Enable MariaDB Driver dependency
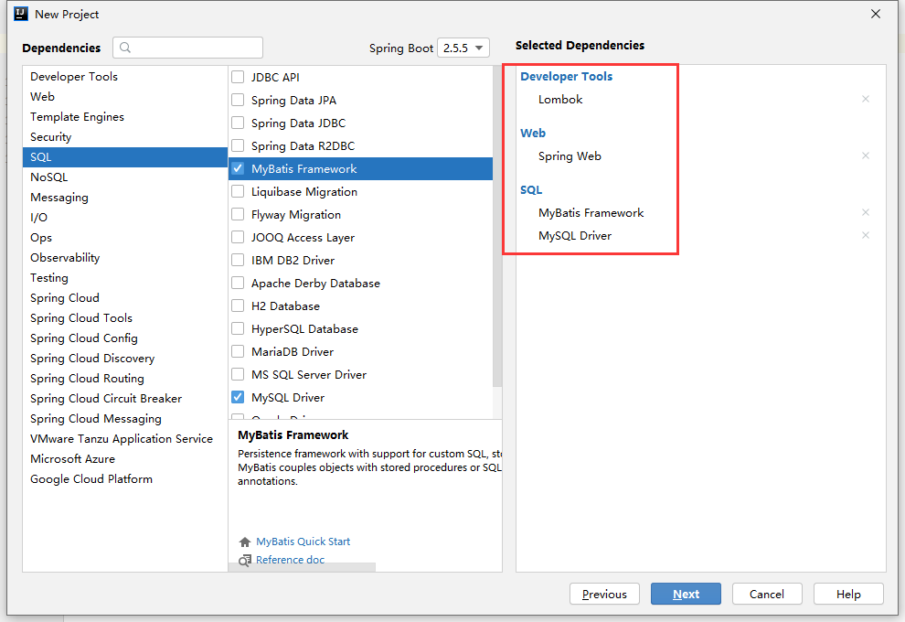The height and width of the screenshot is (622, 905). (x=238, y=352)
